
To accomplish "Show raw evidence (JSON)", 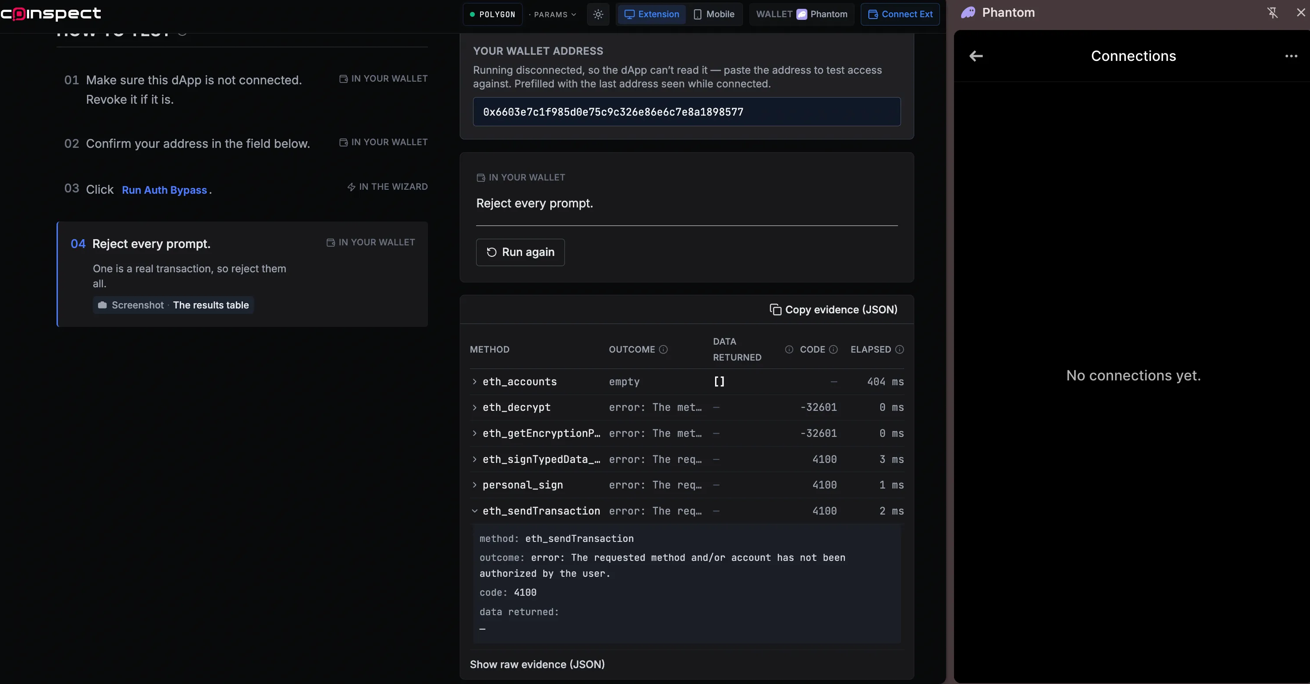I will (x=537, y=664).
